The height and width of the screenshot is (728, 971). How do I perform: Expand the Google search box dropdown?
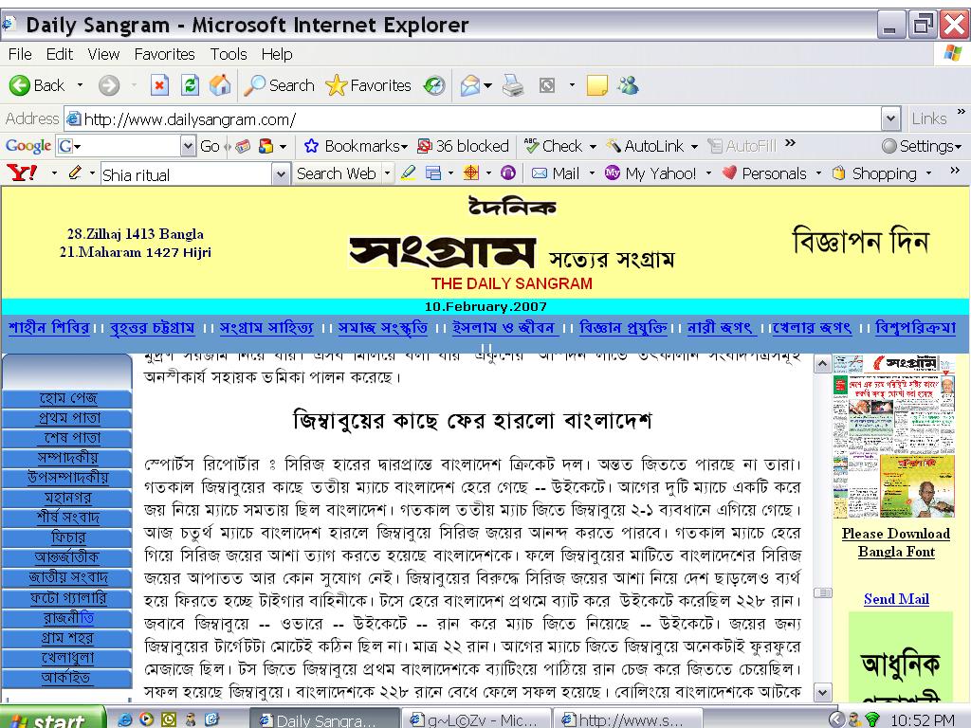189,146
